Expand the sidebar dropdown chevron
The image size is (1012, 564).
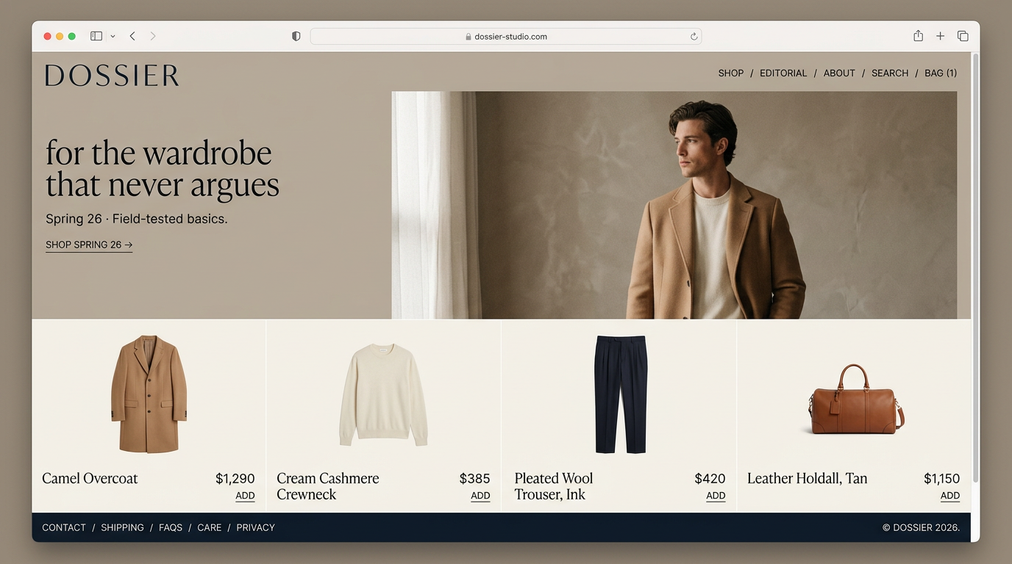[x=113, y=36]
